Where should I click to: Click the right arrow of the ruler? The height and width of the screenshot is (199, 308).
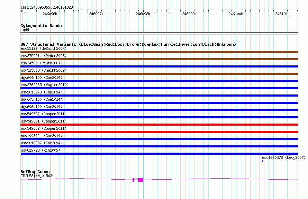(297, 11)
